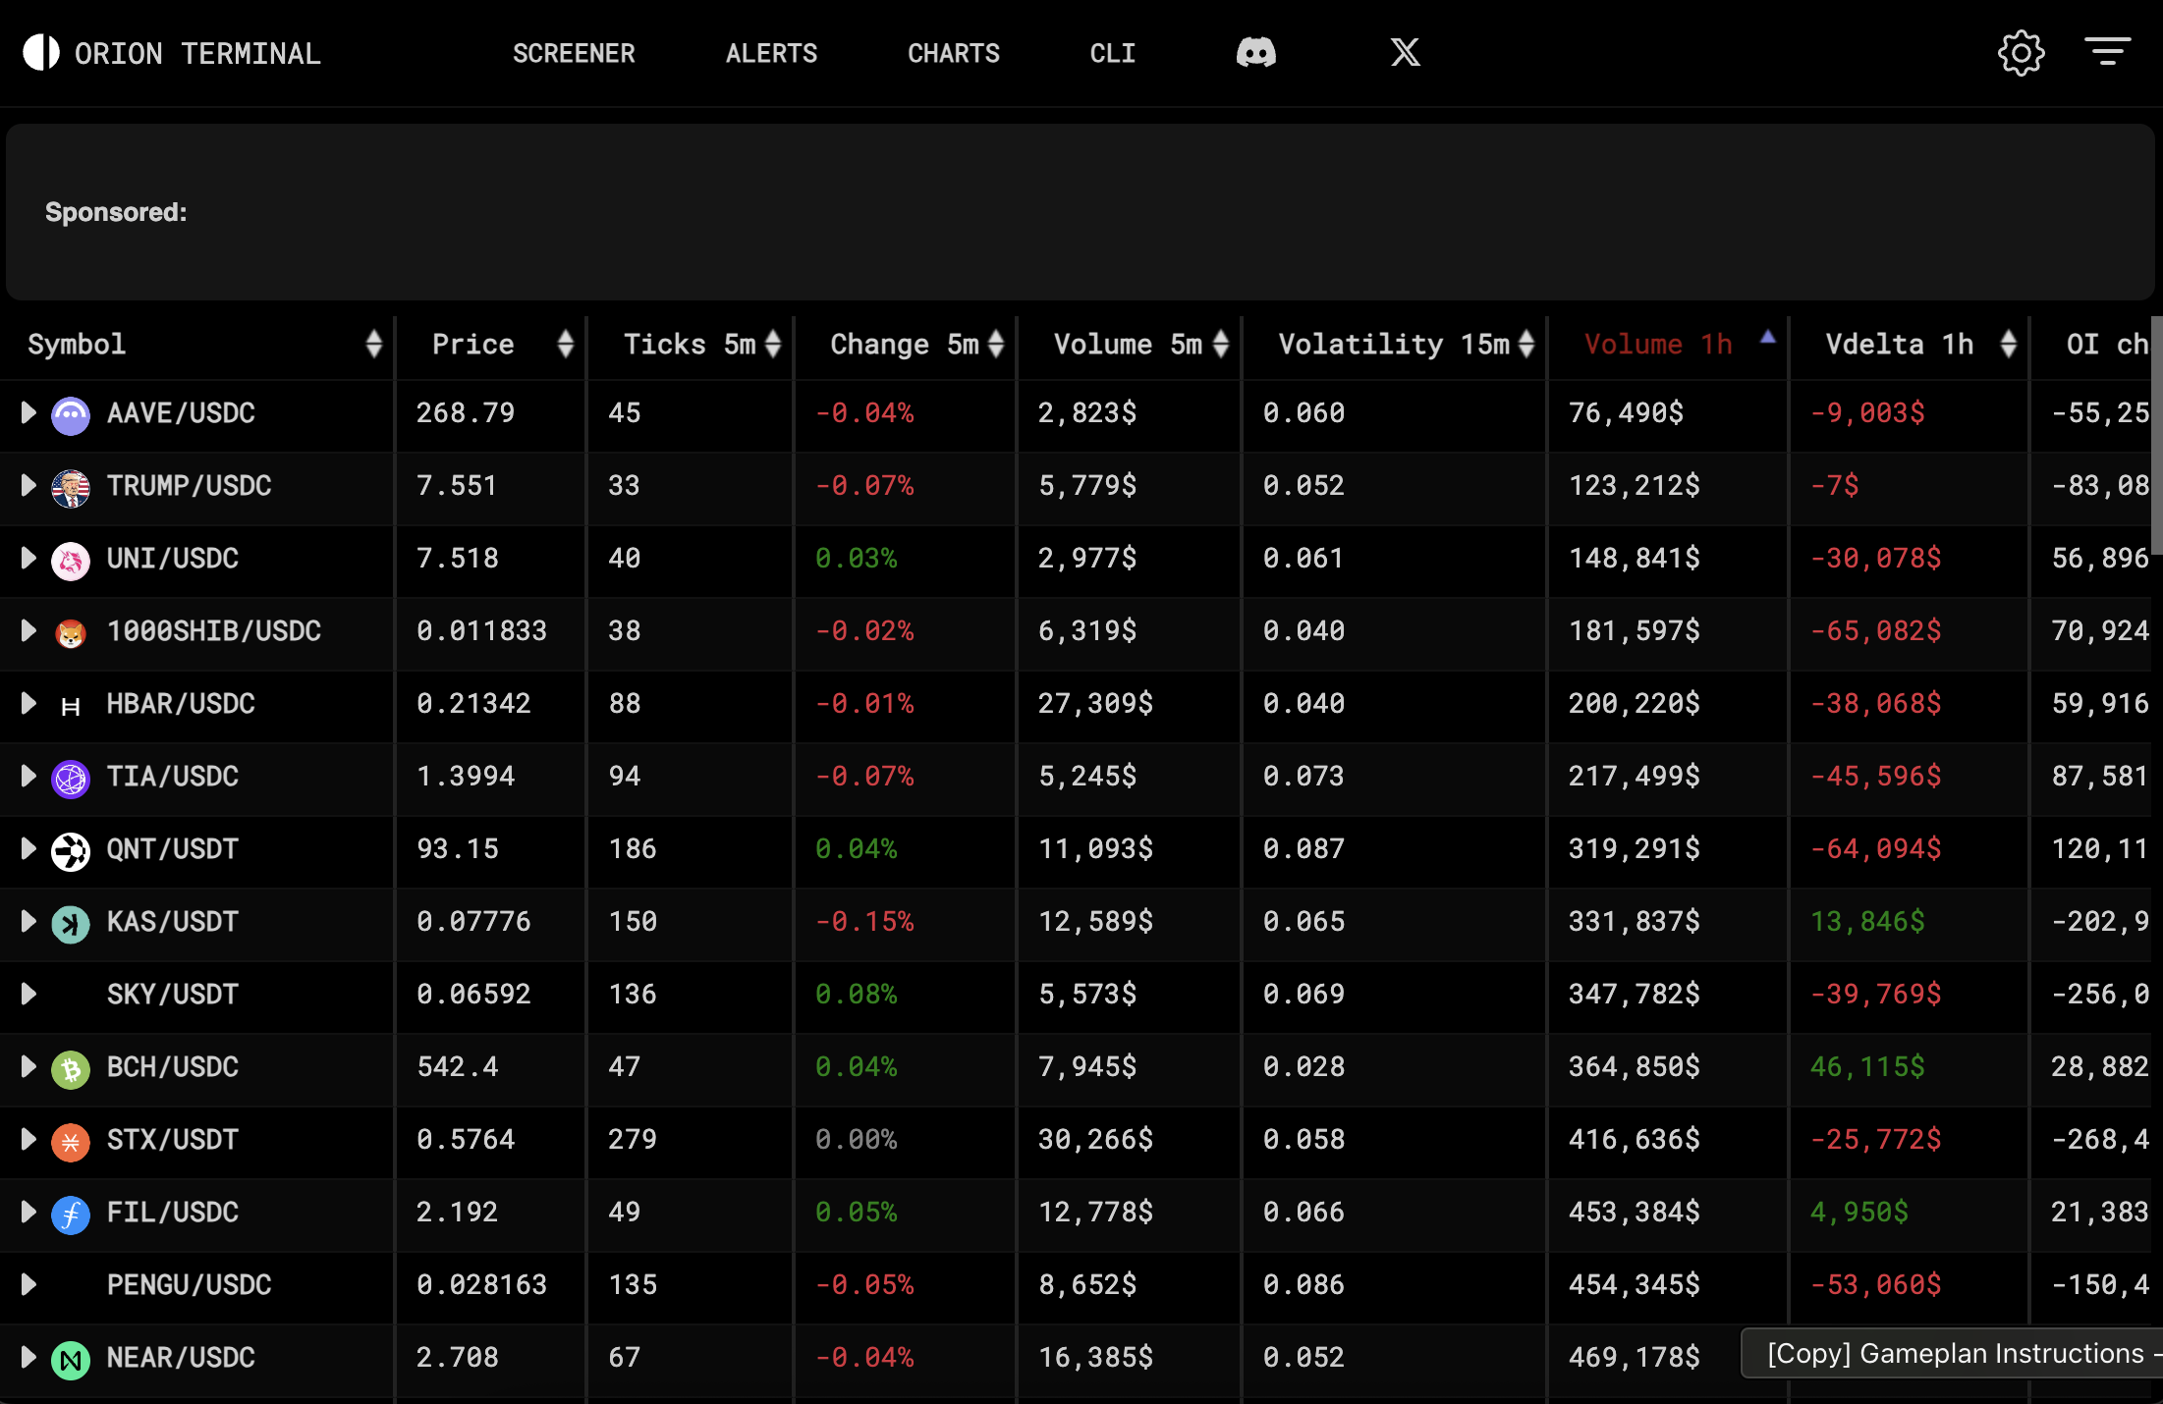Open the Discord icon link
2163x1404 pixels.
1255,53
